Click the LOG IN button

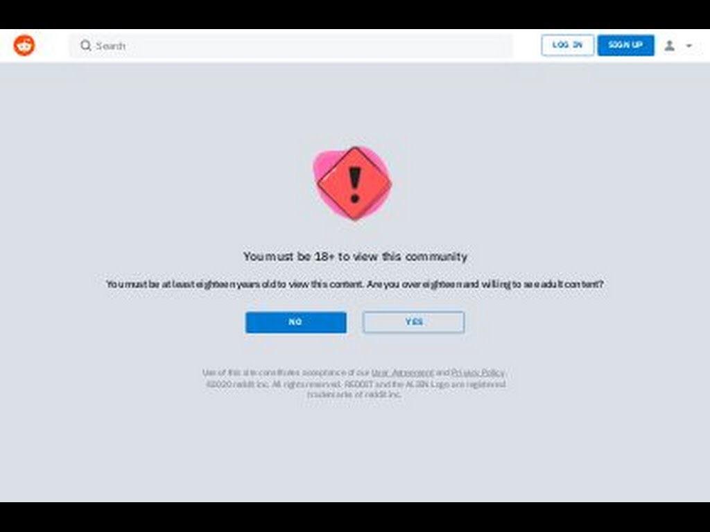tap(567, 45)
